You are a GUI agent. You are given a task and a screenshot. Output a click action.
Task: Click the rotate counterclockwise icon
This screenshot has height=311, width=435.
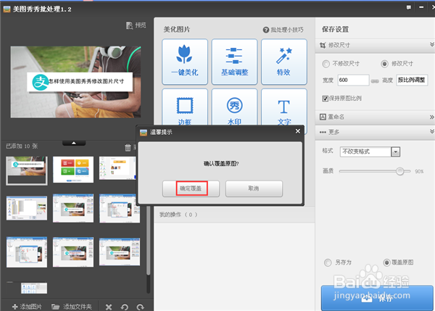124,307
